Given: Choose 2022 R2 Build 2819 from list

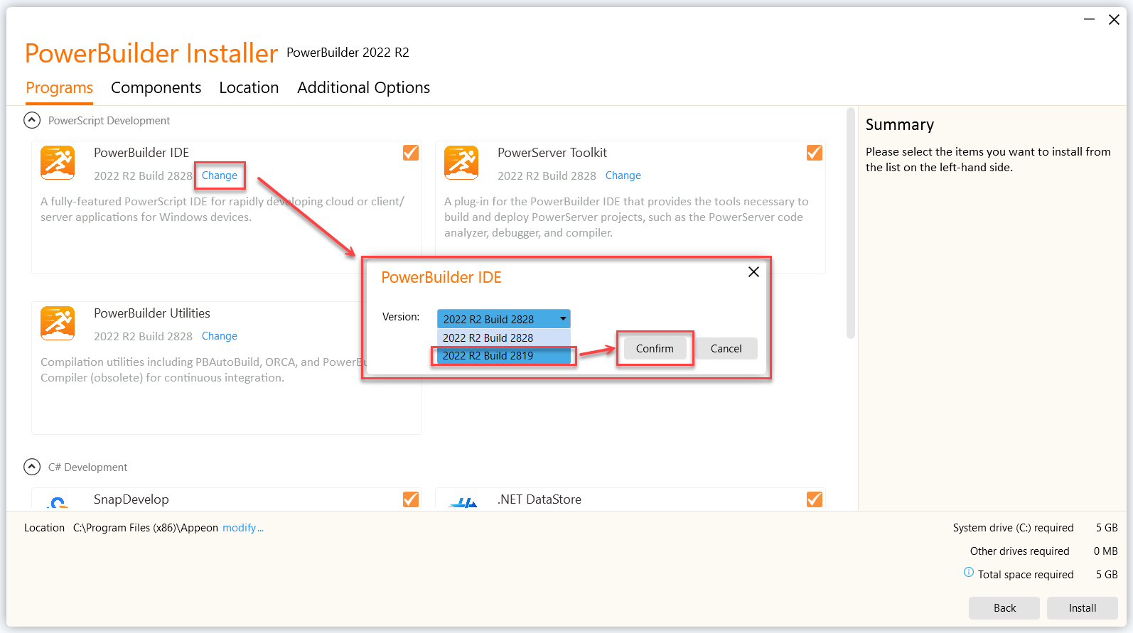Looking at the screenshot, I should 503,356.
